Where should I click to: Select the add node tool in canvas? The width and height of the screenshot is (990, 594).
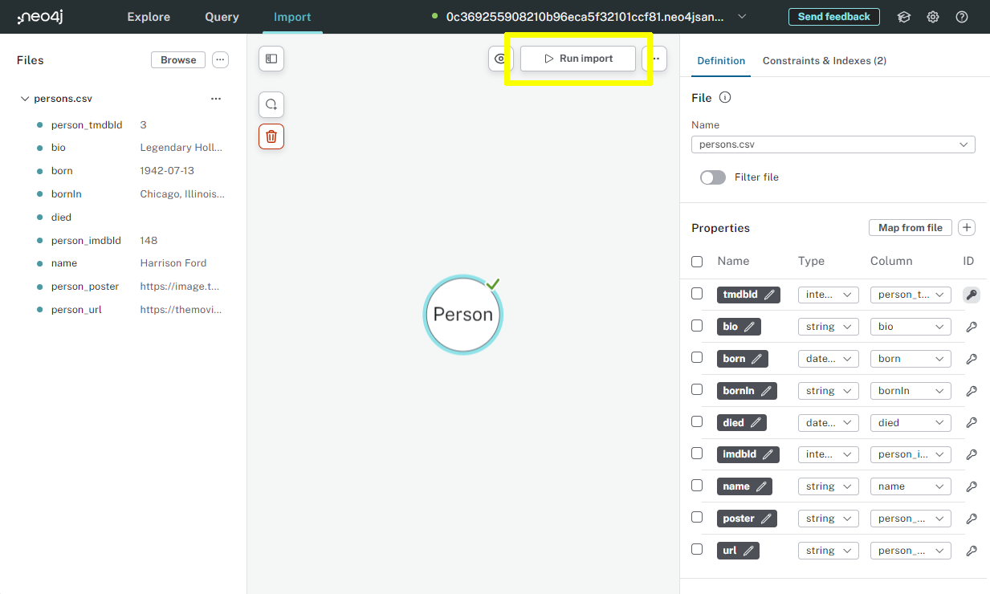(271, 104)
